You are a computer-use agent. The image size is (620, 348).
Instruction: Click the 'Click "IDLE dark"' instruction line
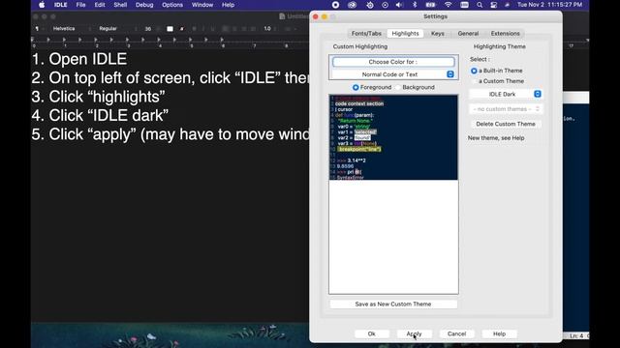(x=100, y=116)
